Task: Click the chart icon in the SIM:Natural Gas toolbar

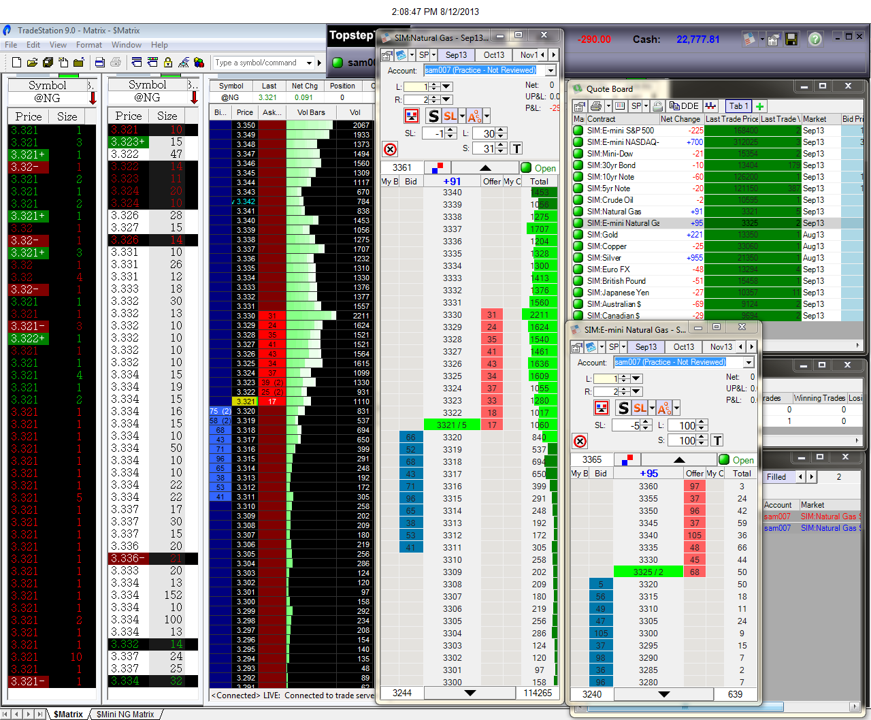Action: pos(401,55)
